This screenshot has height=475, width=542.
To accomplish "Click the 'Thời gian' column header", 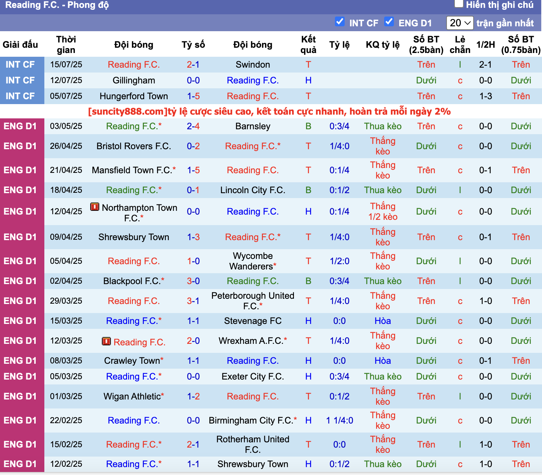I will pyautogui.click(x=66, y=45).
